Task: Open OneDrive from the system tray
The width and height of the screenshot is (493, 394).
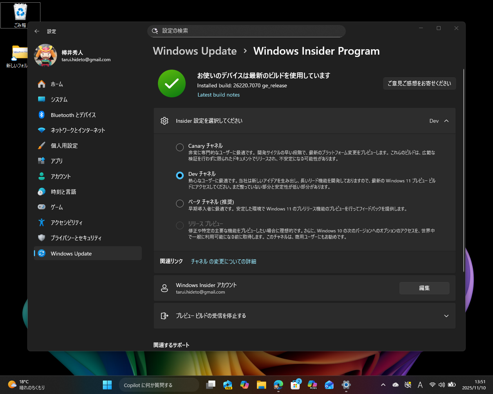Action: click(x=395, y=385)
